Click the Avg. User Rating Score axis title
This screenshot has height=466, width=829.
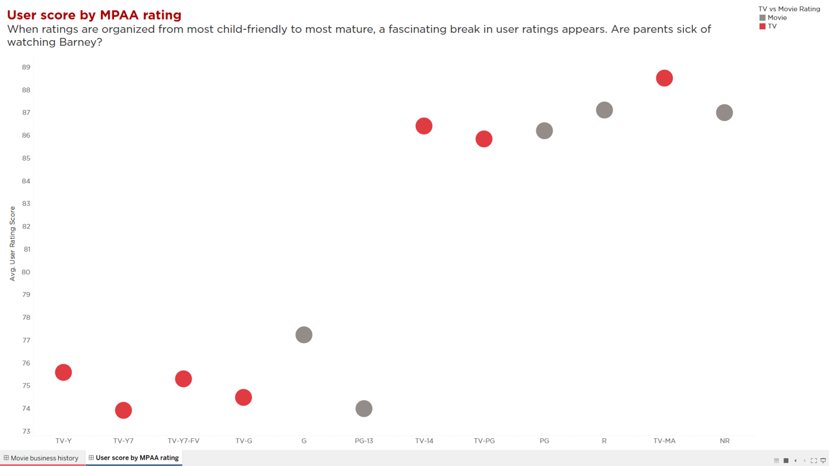tap(12, 243)
